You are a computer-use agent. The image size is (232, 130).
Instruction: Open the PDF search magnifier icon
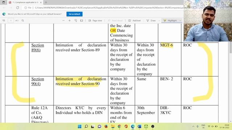pos(22,21)
